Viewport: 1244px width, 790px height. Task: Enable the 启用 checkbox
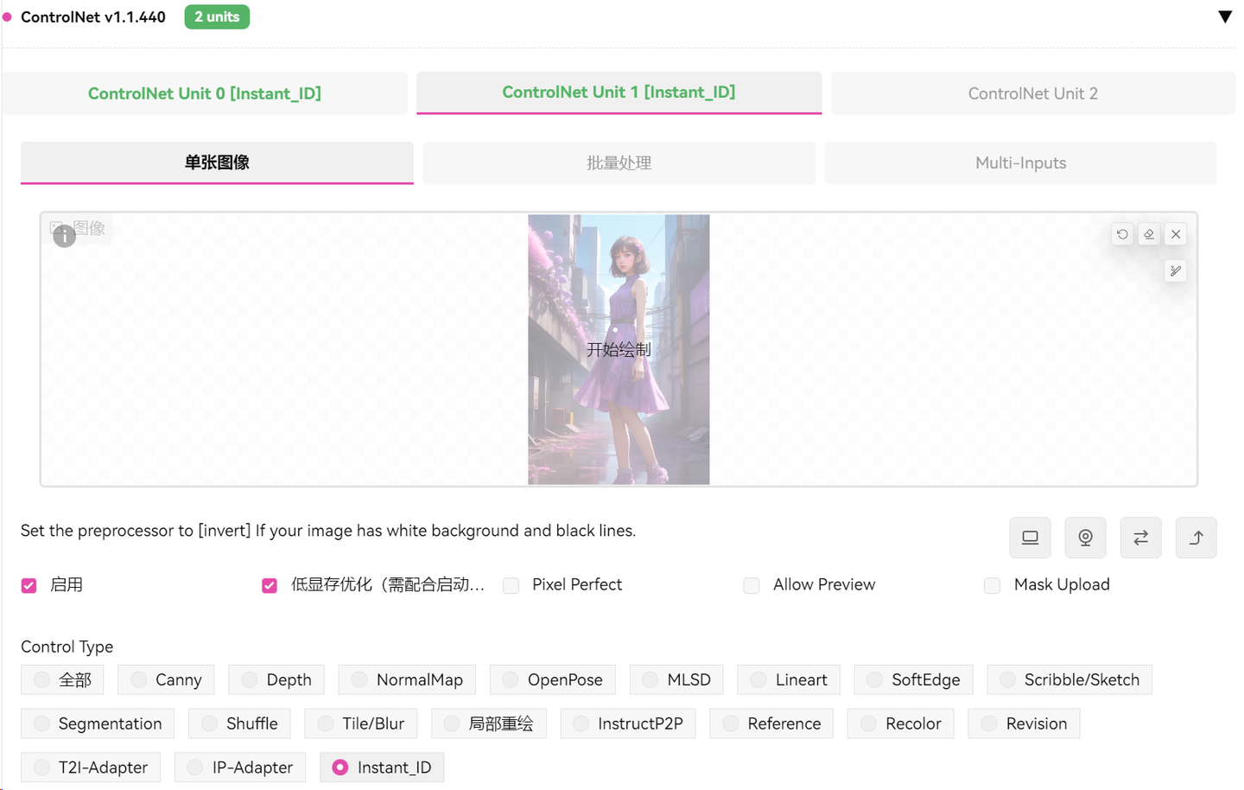pyautogui.click(x=28, y=585)
